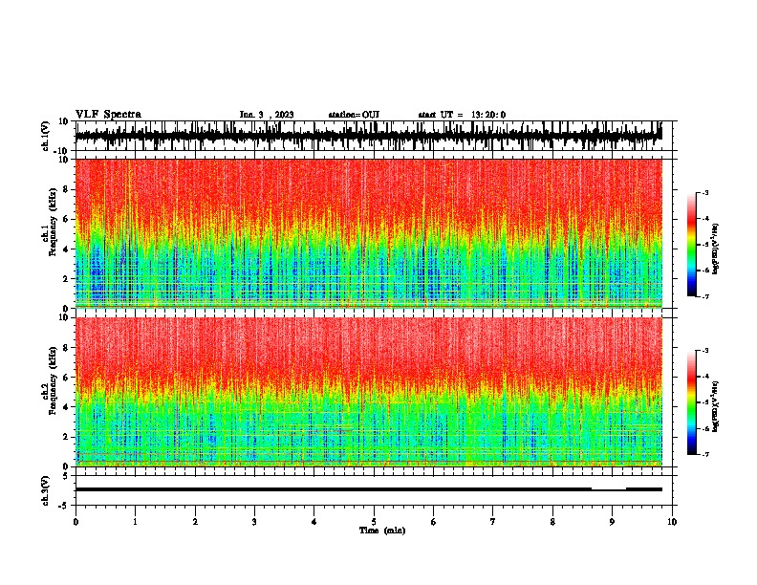Image resolution: width=757 pixels, height=585 pixels.
Task: Click the date label 'Jan. 3, 2023'
Action: click(x=267, y=115)
